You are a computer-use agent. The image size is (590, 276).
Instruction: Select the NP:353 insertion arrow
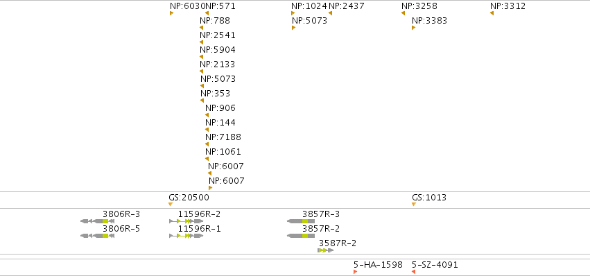point(202,101)
